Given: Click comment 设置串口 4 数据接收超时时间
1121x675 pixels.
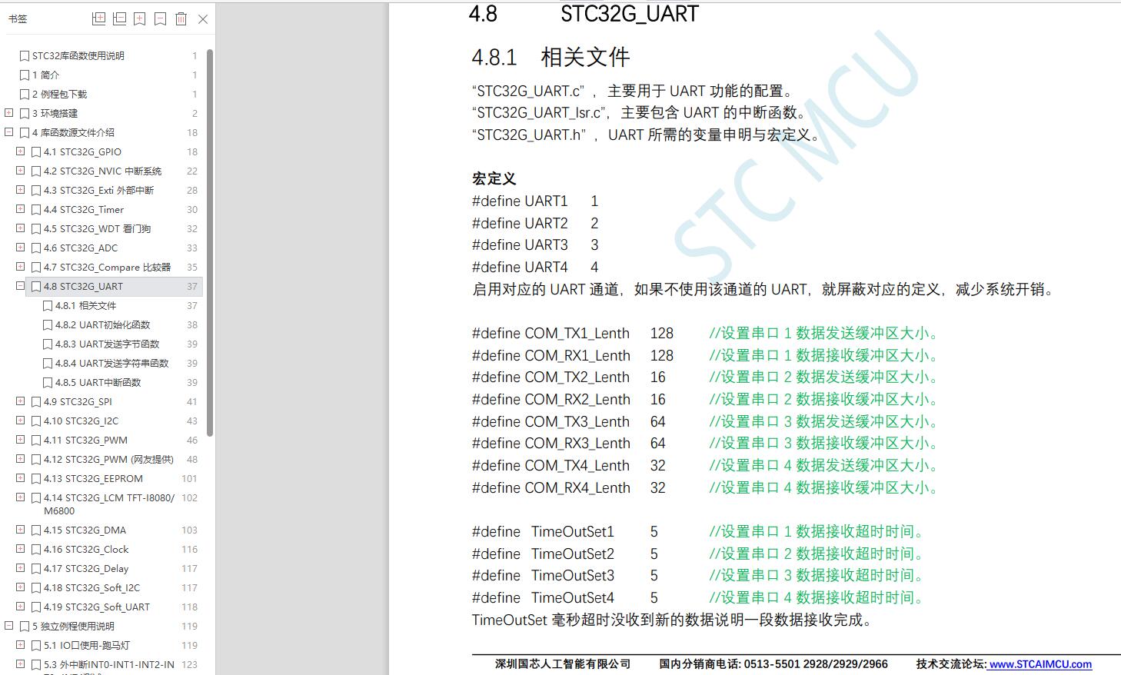Looking at the screenshot, I should coord(816,598).
